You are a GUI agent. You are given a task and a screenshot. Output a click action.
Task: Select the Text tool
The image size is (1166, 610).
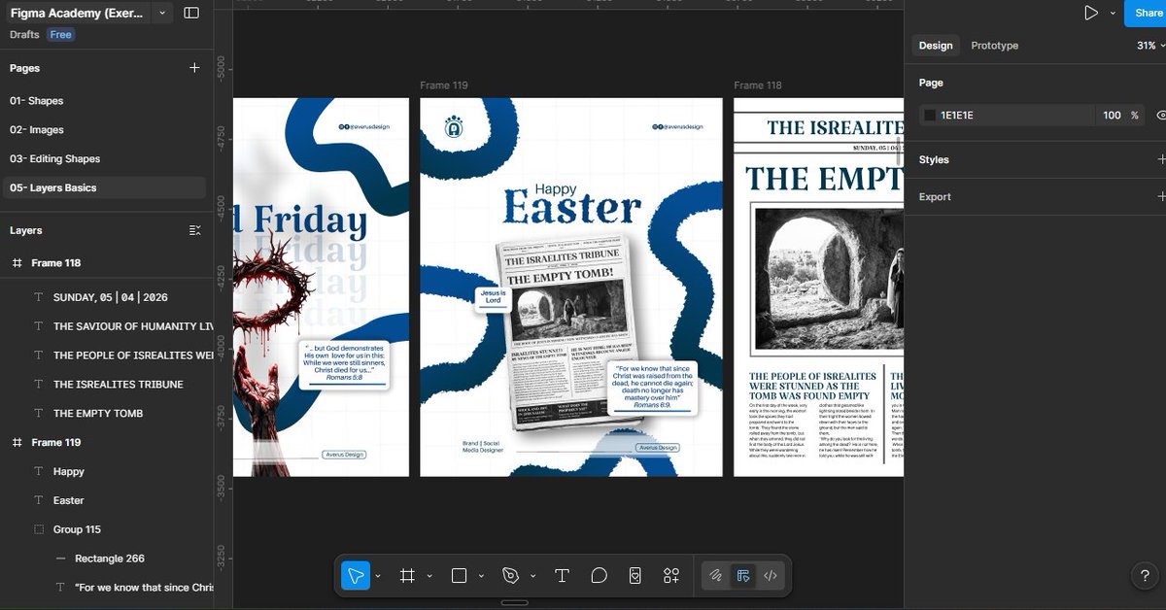click(x=562, y=576)
